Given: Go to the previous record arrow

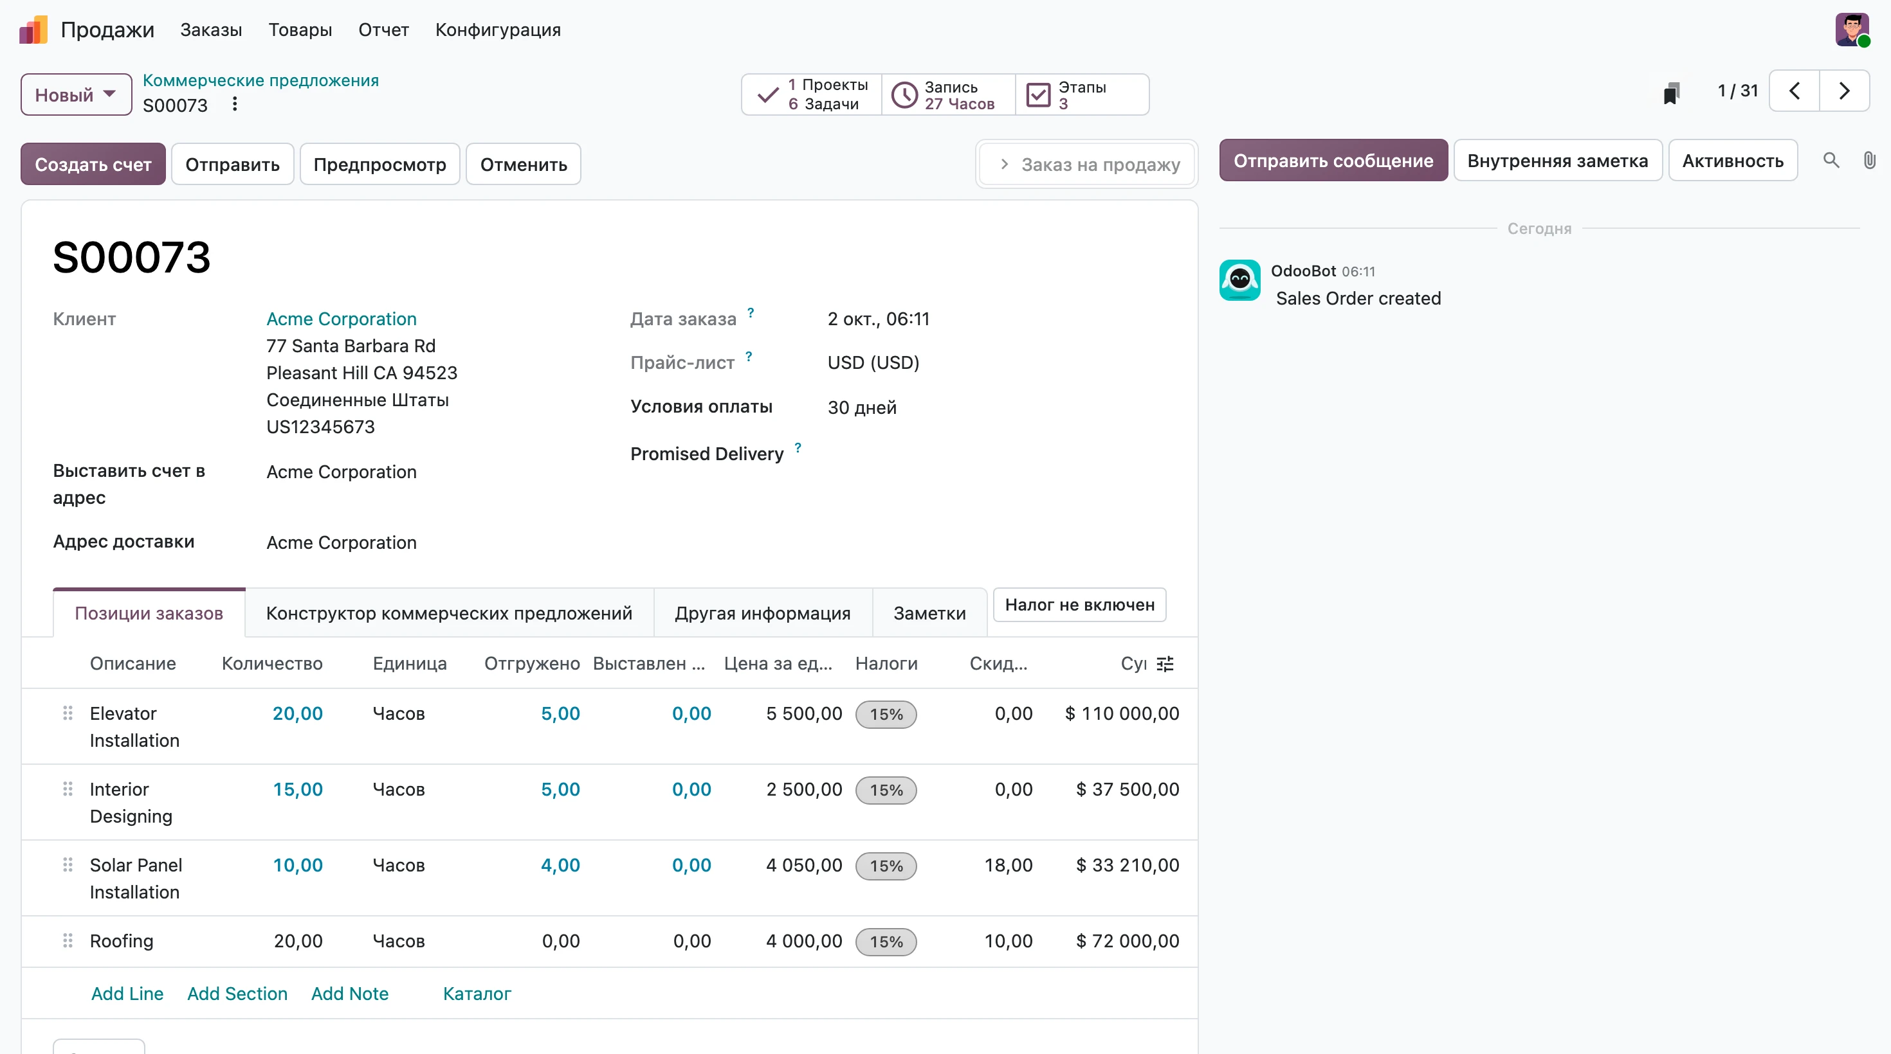Looking at the screenshot, I should click(1794, 91).
